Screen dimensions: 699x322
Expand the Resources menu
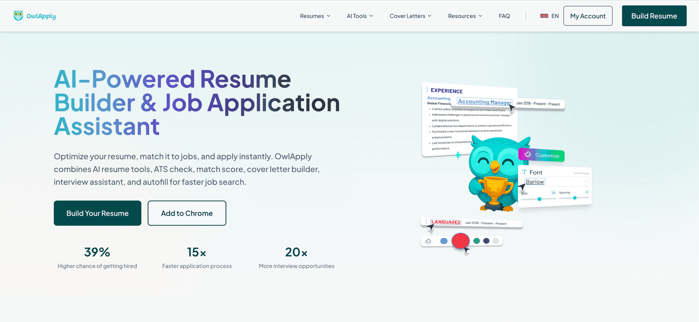tap(465, 16)
